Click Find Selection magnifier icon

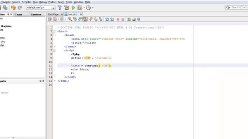pyautogui.click(x=70, y=19)
